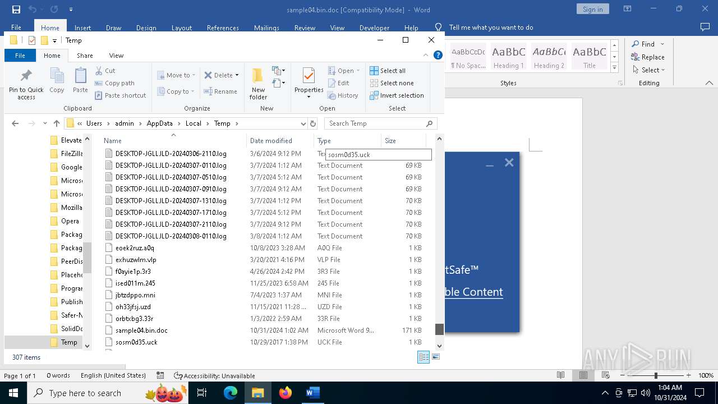
Task: Open the History option
Action: 343,95
